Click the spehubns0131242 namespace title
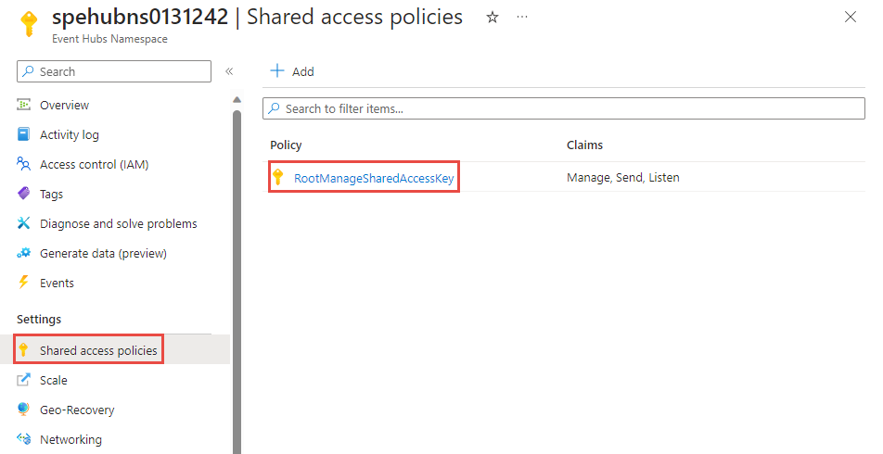Image resolution: width=883 pixels, height=454 pixels. (140, 17)
